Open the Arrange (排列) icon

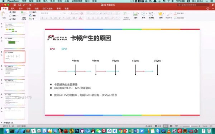pos(161,14)
